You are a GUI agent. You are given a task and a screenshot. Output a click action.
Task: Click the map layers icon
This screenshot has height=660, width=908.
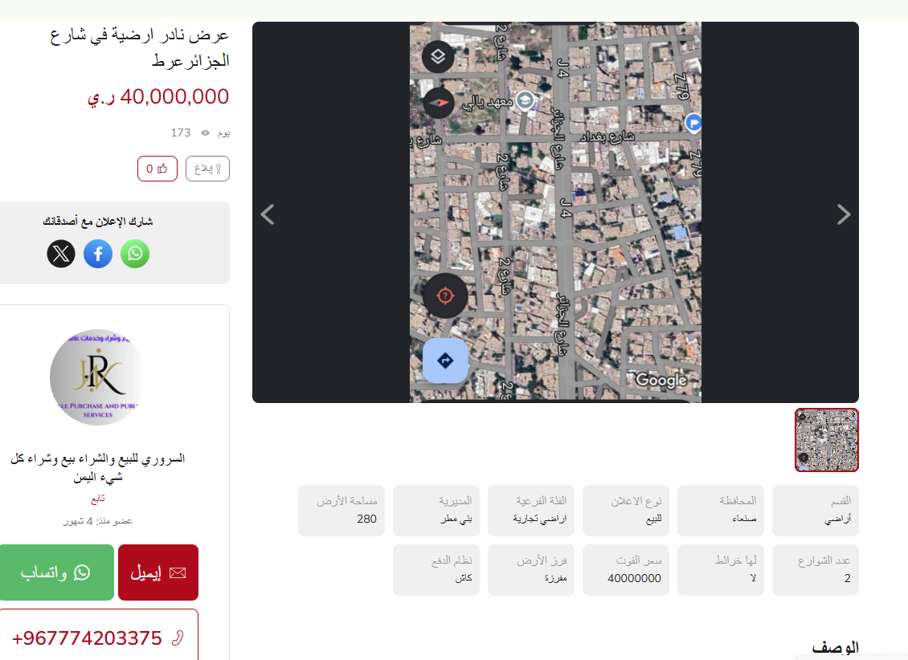pos(438,56)
